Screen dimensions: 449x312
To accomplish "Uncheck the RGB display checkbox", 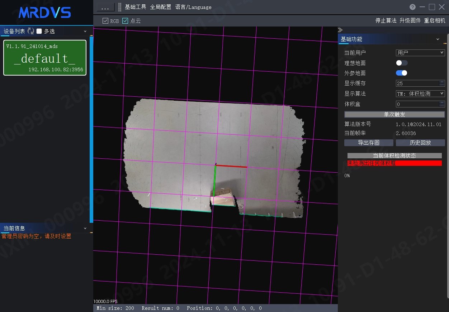I will (105, 21).
